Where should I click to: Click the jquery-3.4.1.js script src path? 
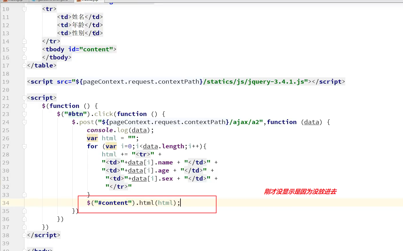(x=254, y=82)
